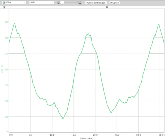The height and width of the screenshot is (140, 165).
Task: Click the large smoothing icon right of slider
Action: point(80,3)
